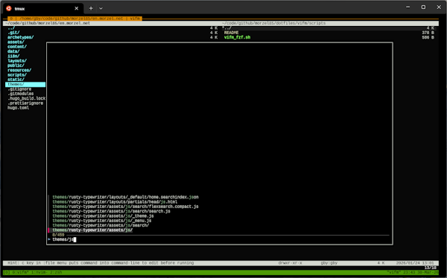Select fzf result assets/js/_menu.js
Screen dimensions: 447x278
click(x=102, y=221)
